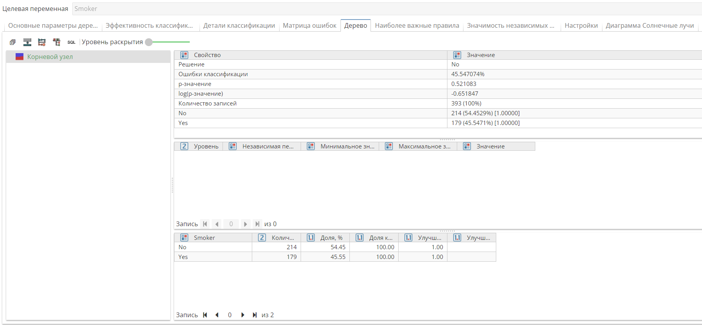The height and width of the screenshot is (325, 702).
Task: Go to previous record in Smoker table navigator
Action: pos(217,315)
